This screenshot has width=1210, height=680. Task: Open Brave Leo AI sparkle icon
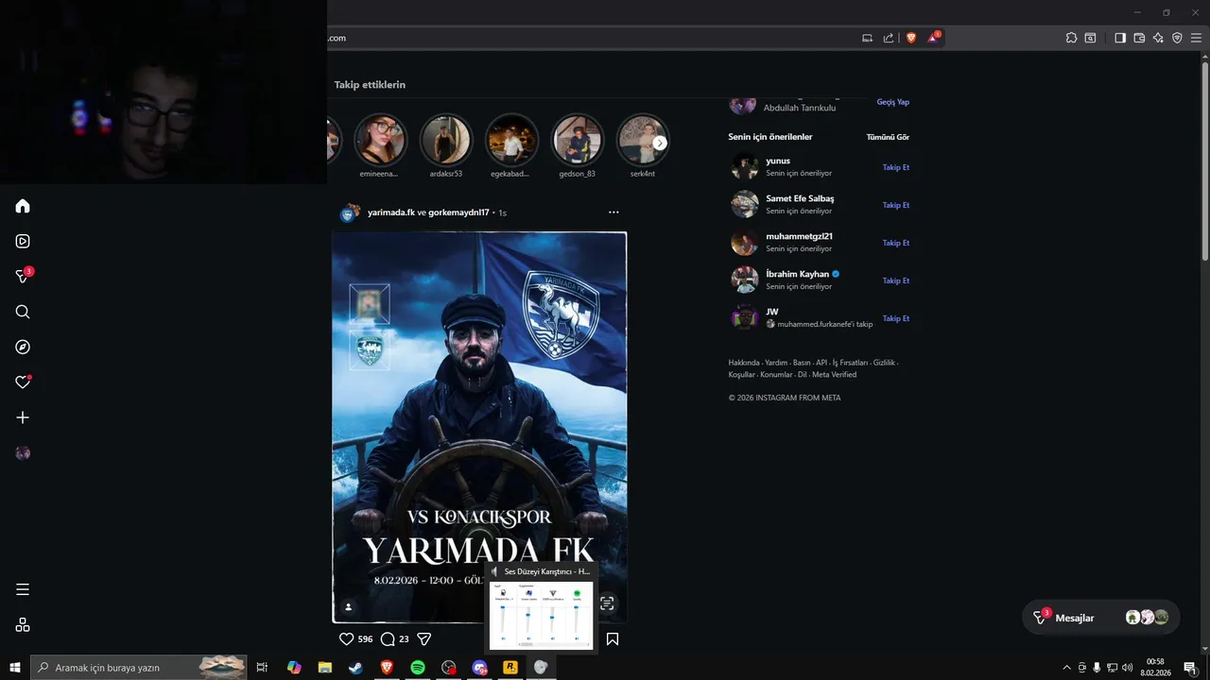coord(1158,38)
